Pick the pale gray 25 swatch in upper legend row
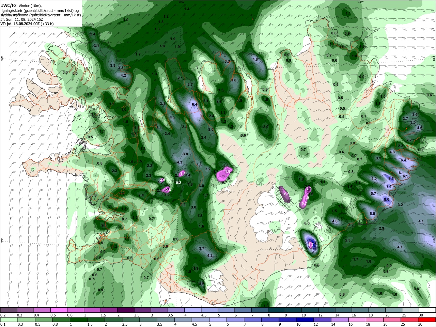436x327 pixels. (411, 310)
